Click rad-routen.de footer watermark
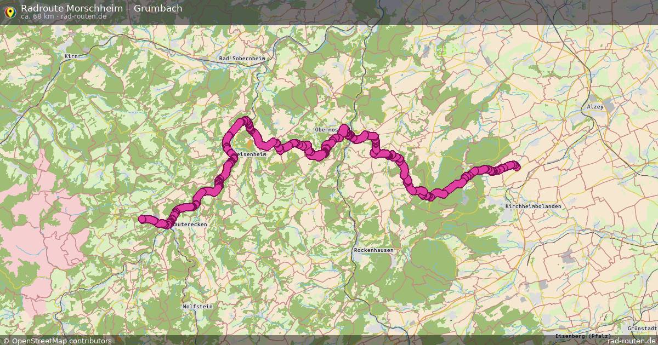Screen dimensions: 658x345 632,341
